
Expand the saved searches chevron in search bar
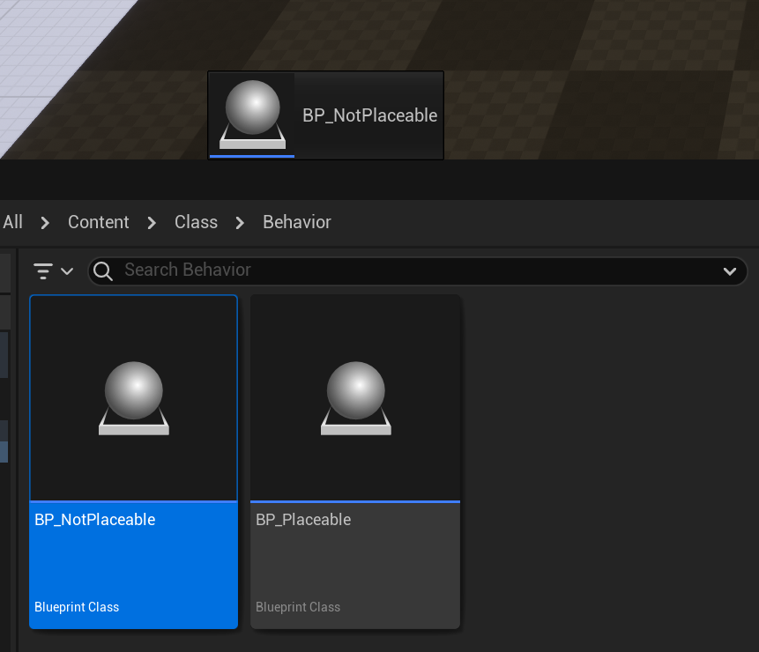tap(729, 271)
